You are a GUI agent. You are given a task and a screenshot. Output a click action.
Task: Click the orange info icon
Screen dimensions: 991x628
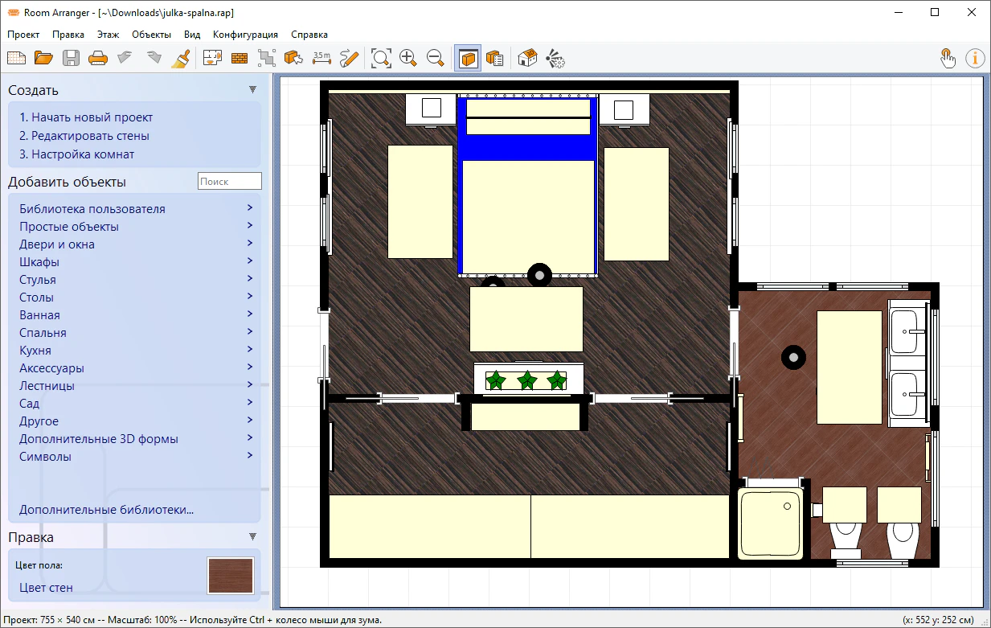coord(975,58)
